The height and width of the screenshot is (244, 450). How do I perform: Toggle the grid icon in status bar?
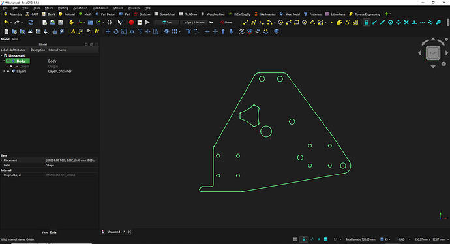click(x=295, y=239)
